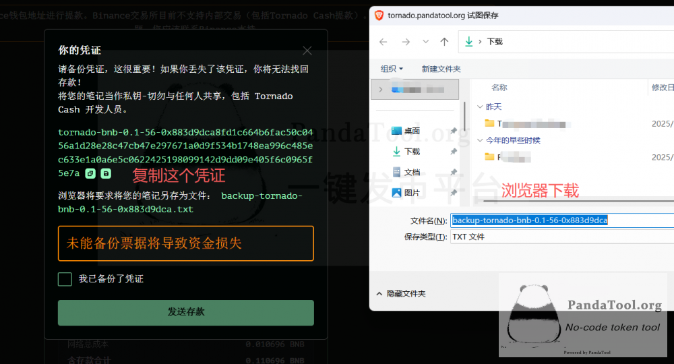Expand recent locations chevron dropdown
Image resolution: width=674 pixels, height=364 pixels.
(x=425, y=42)
